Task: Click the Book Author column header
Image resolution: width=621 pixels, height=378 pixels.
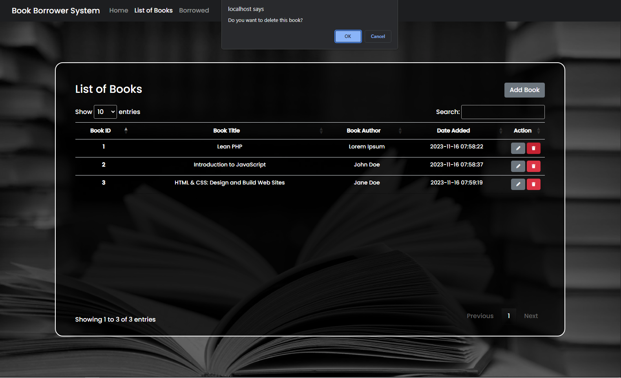Action: point(363,131)
